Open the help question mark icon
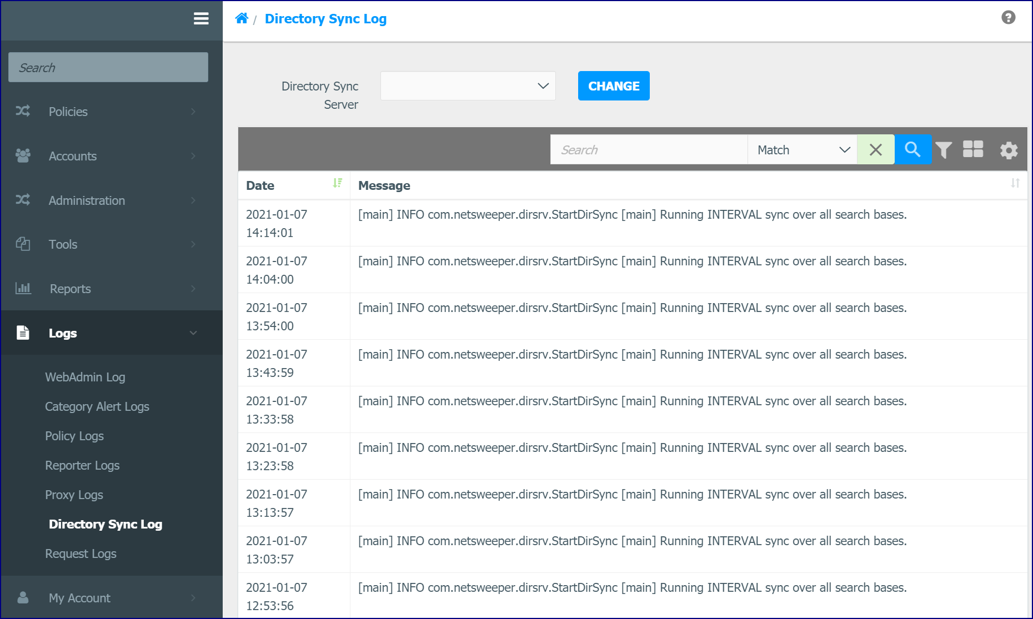This screenshot has width=1033, height=619. (x=1009, y=18)
